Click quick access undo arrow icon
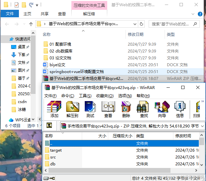Image resolution: width=206 pixels, height=181 pixels. [x=31, y=5]
